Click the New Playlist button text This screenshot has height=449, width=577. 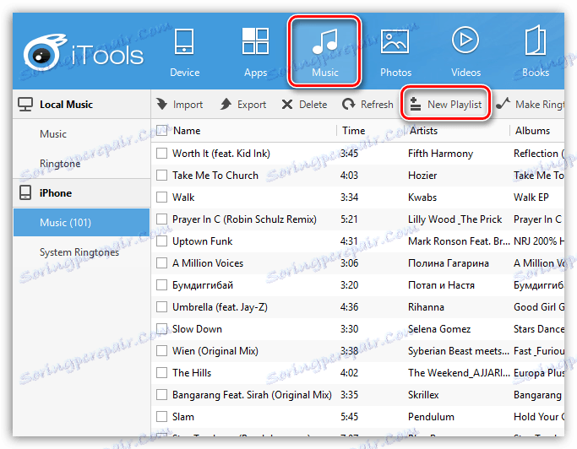(455, 105)
